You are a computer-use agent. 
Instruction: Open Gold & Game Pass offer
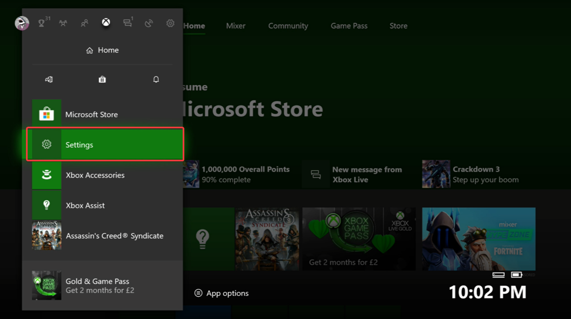(103, 286)
